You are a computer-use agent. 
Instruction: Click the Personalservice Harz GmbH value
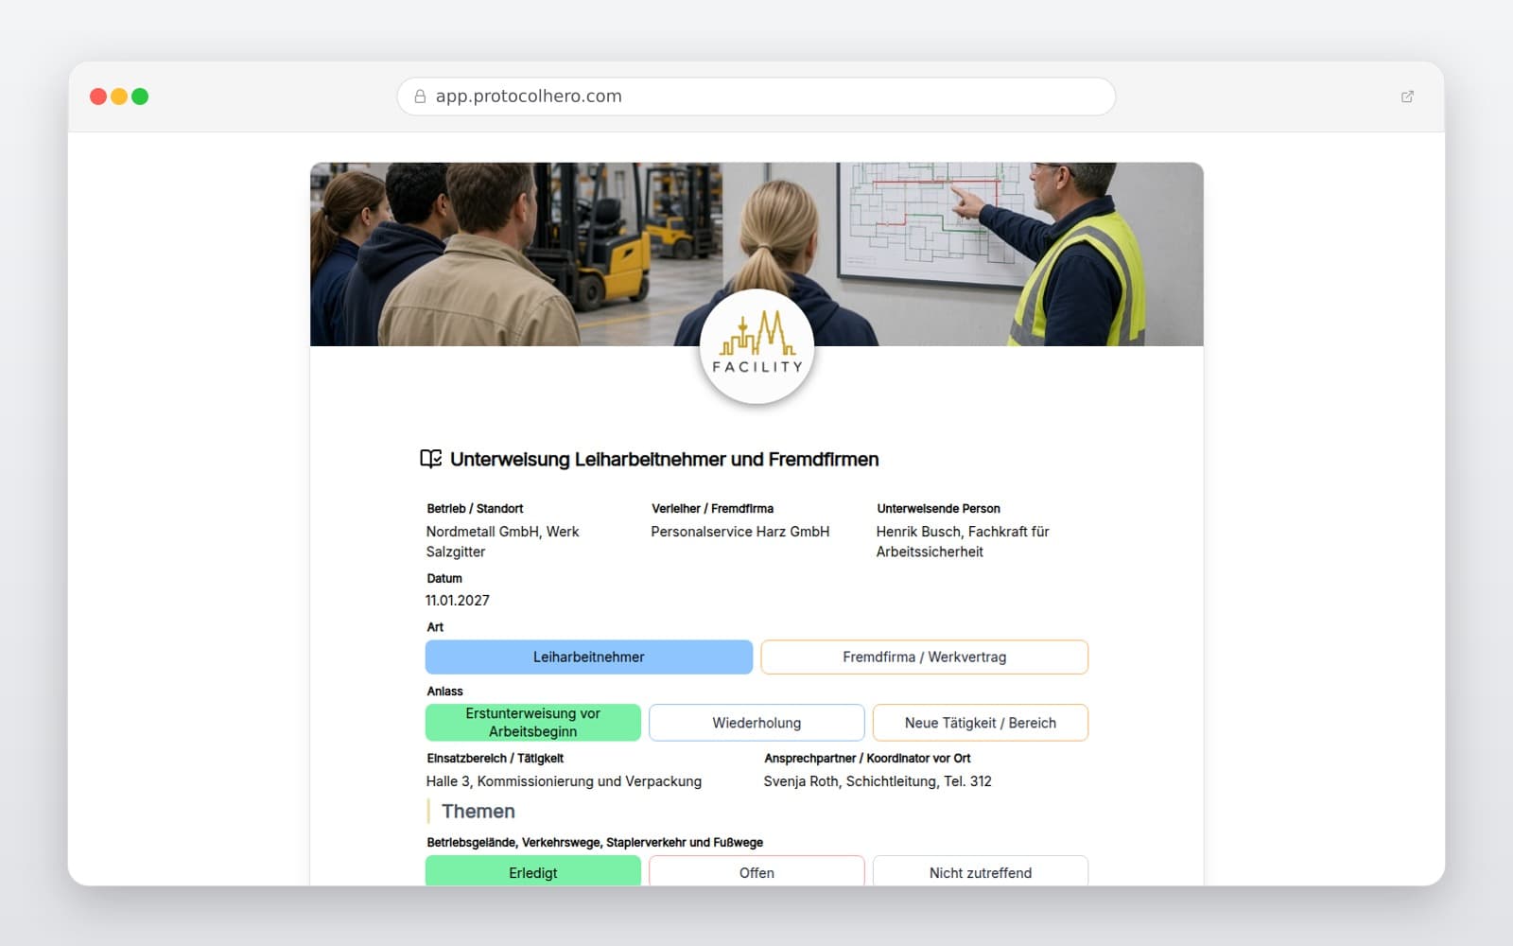click(739, 532)
